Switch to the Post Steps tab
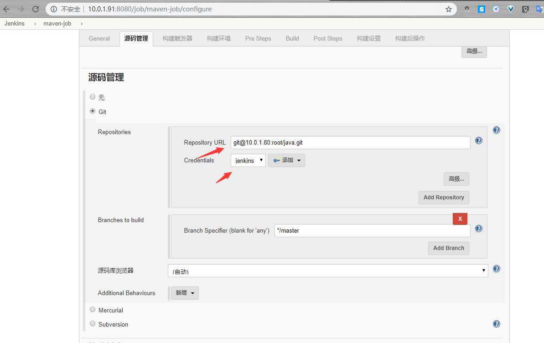The height and width of the screenshot is (343, 544). click(328, 38)
